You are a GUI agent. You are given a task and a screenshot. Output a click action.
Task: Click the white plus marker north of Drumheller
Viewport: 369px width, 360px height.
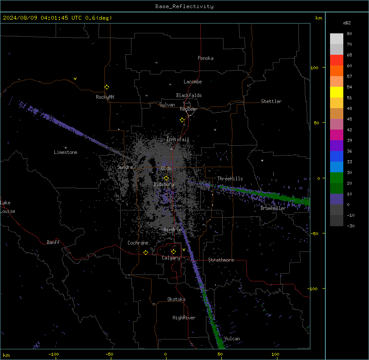coord(262,160)
